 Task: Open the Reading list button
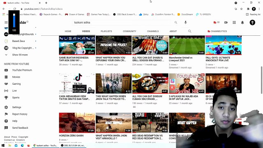coord(253,14)
